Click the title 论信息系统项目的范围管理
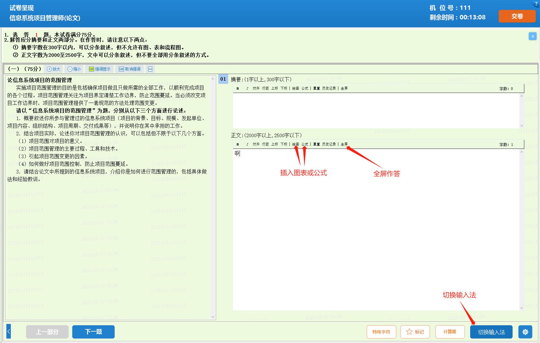This screenshot has width=540, height=343. click(x=40, y=80)
